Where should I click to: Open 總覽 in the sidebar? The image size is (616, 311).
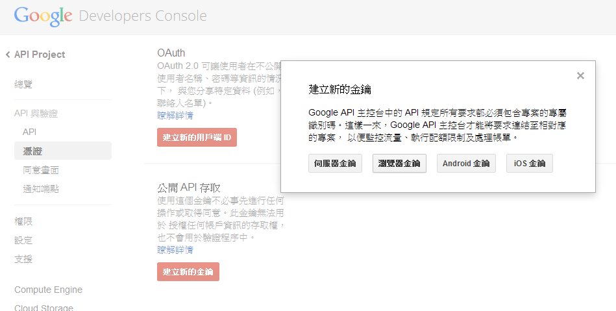pyautogui.click(x=23, y=84)
